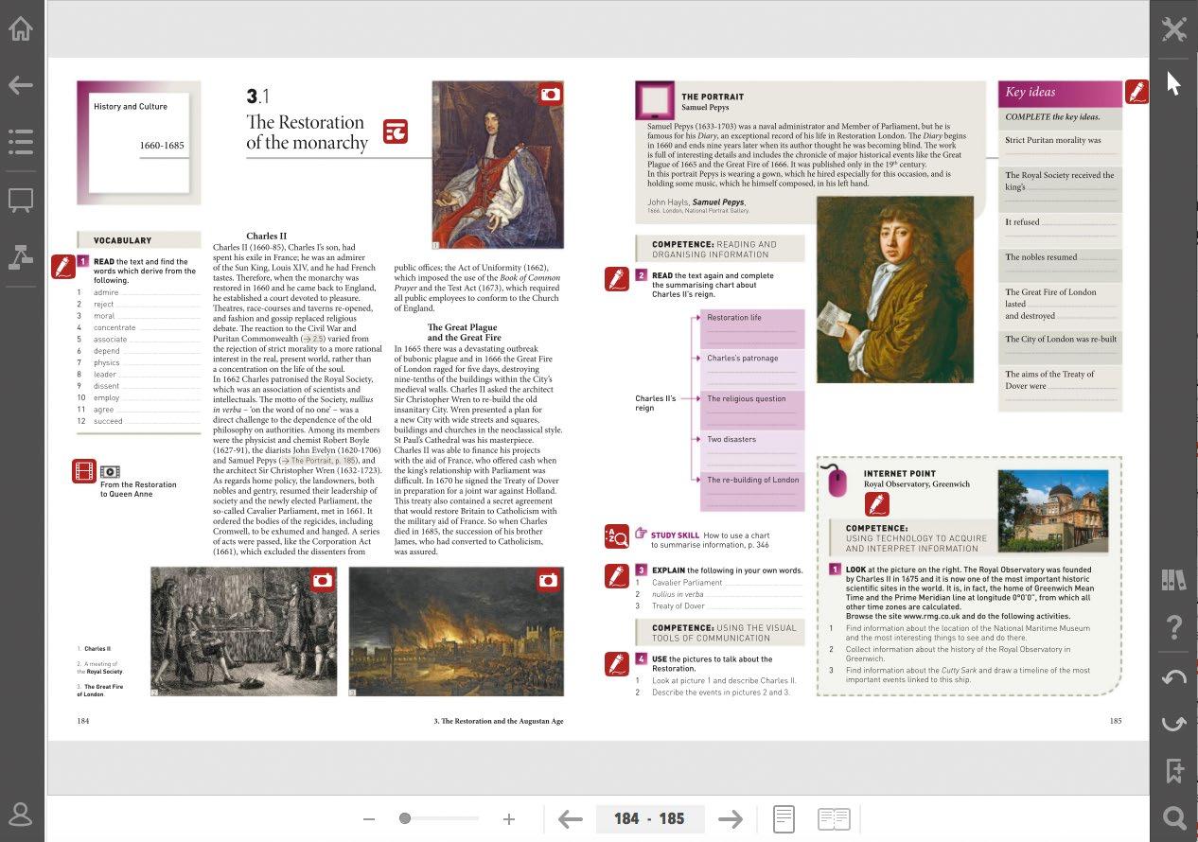Add a bookmark with the bookmark icon

pyautogui.click(x=1174, y=771)
